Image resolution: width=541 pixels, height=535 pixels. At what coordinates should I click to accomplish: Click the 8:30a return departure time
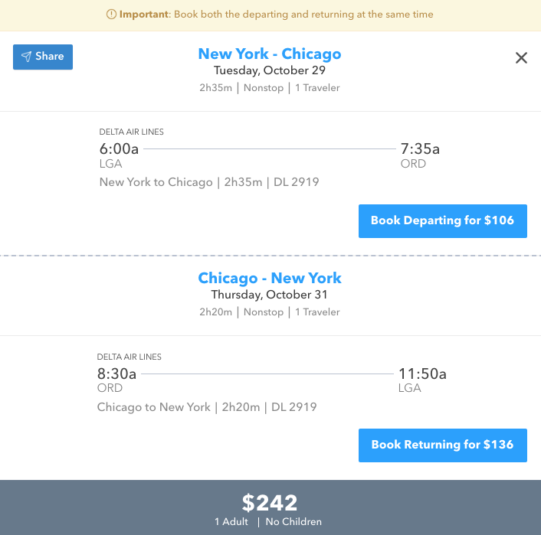click(116, 374)
